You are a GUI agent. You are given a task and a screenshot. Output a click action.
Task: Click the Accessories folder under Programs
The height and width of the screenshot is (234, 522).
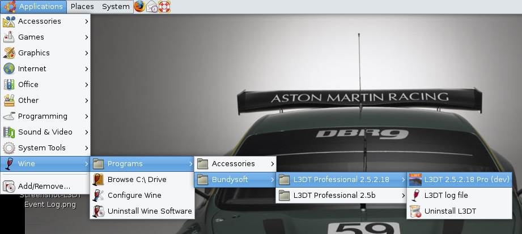point(233,164)
